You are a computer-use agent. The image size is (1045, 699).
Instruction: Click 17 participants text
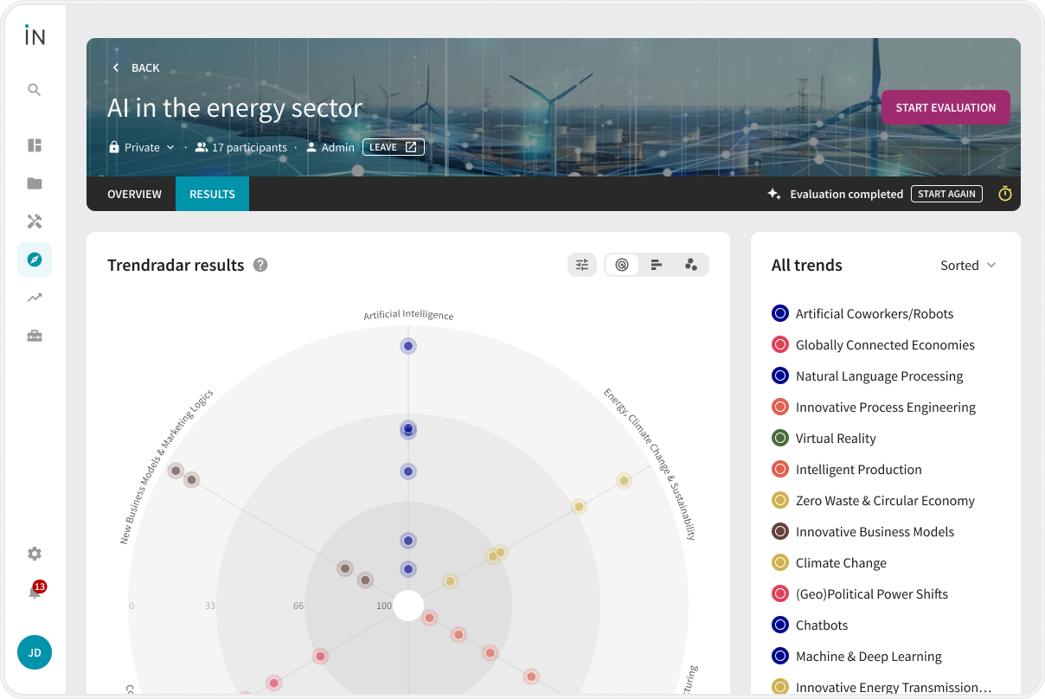tap(249, 147)
